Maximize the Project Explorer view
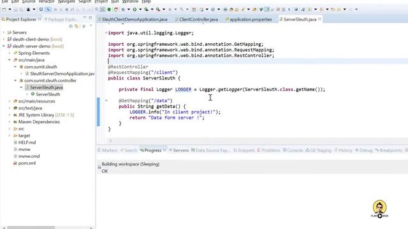Image resolution: width=408 pixels, height=229 pixels. coord(91,18)
